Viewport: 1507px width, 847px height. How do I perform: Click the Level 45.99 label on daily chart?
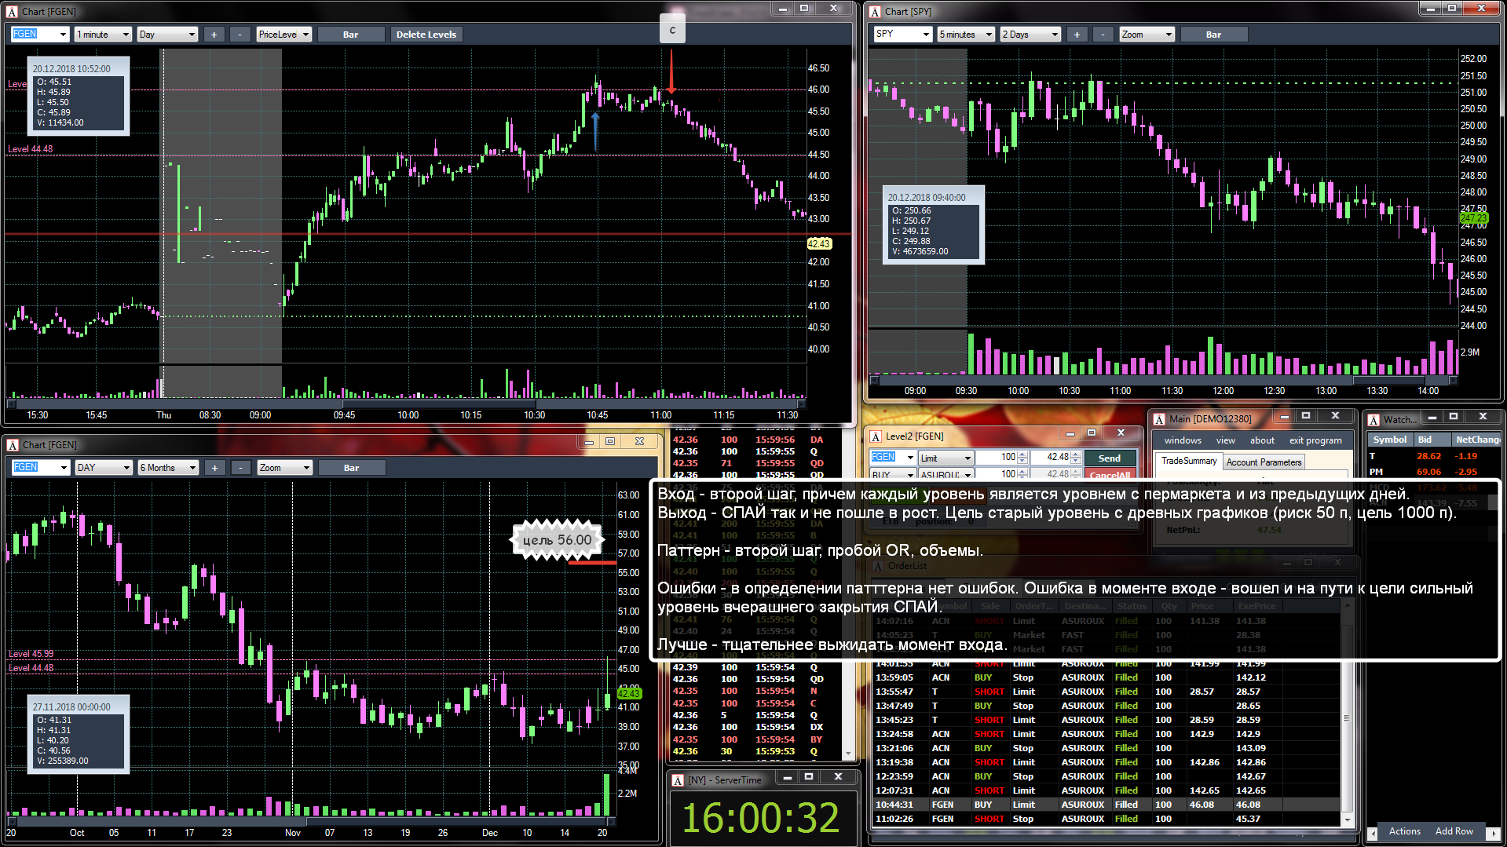pyautogui.click(x=31, y=654)
